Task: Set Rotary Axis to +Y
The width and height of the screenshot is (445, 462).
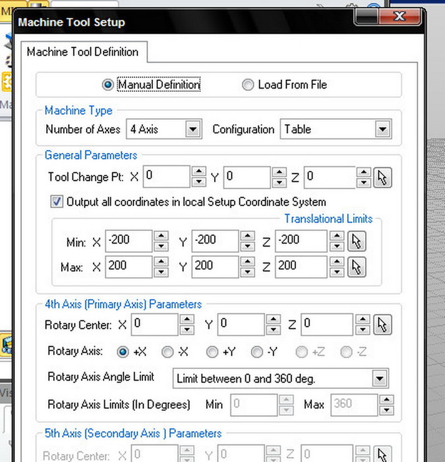Action: click(x=213, y=352)
